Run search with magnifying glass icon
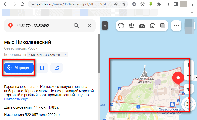 (x=76, y=26)
